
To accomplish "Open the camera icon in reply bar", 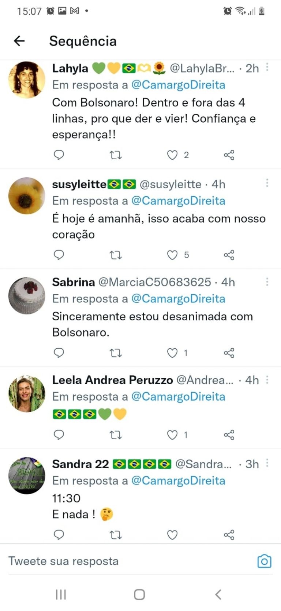I will coord(264,561).
